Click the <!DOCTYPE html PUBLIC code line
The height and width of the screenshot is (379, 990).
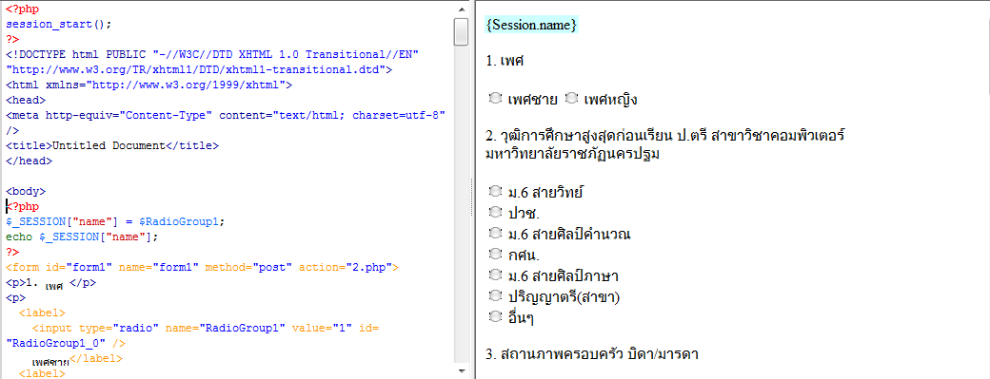click(212, 54)
